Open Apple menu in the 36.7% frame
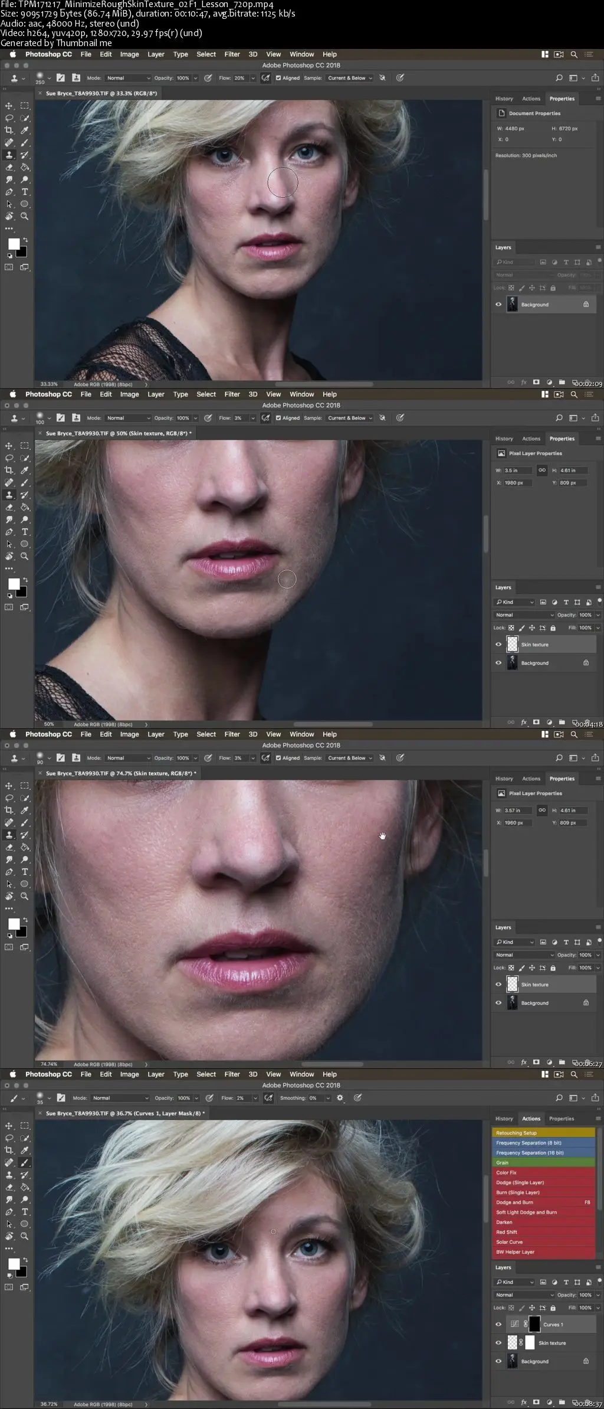 click(x=12, y=1074)
